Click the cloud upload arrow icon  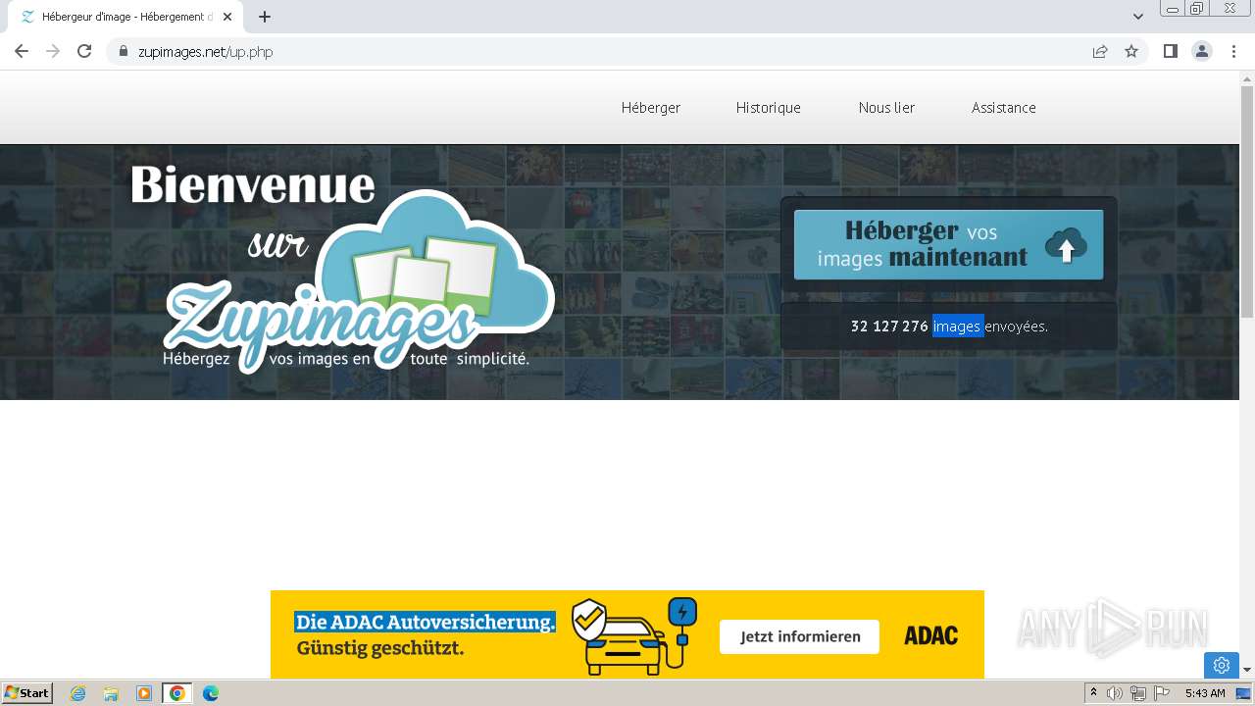1066,245
